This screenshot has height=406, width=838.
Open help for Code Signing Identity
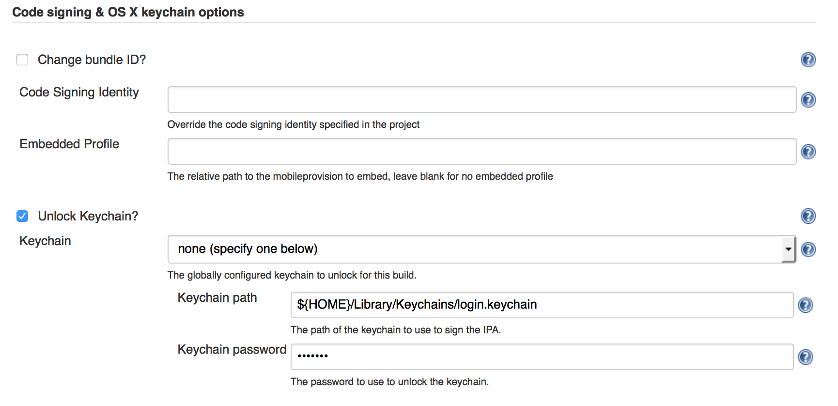click(x=808, y=100)
